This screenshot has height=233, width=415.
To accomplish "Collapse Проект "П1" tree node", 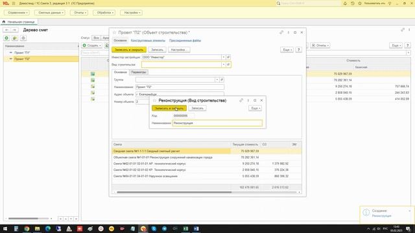I will point(10,52).
